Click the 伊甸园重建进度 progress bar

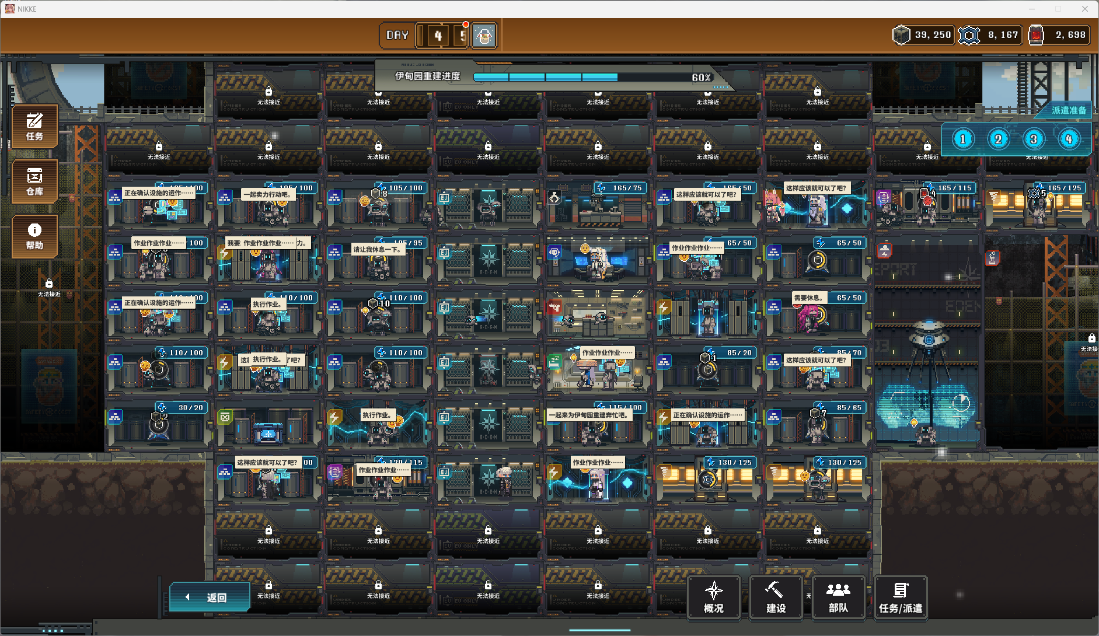click(x=584, y=77)
